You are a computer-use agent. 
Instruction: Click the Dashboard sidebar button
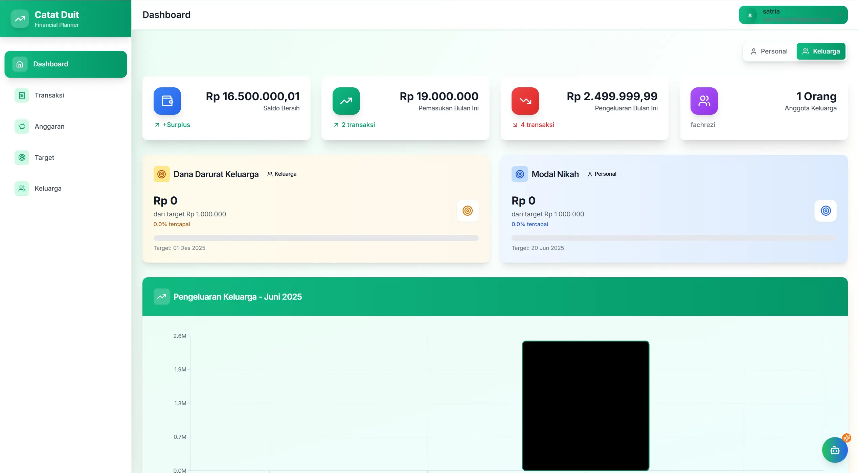(x=66, y=64)
